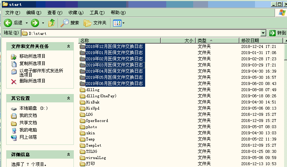
Task: Click the 复制所选项目 link
Action: click(x=32, y=64)
